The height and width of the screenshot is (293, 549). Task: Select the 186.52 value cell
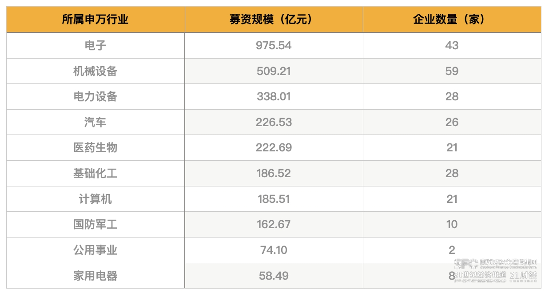coord(274,174)
